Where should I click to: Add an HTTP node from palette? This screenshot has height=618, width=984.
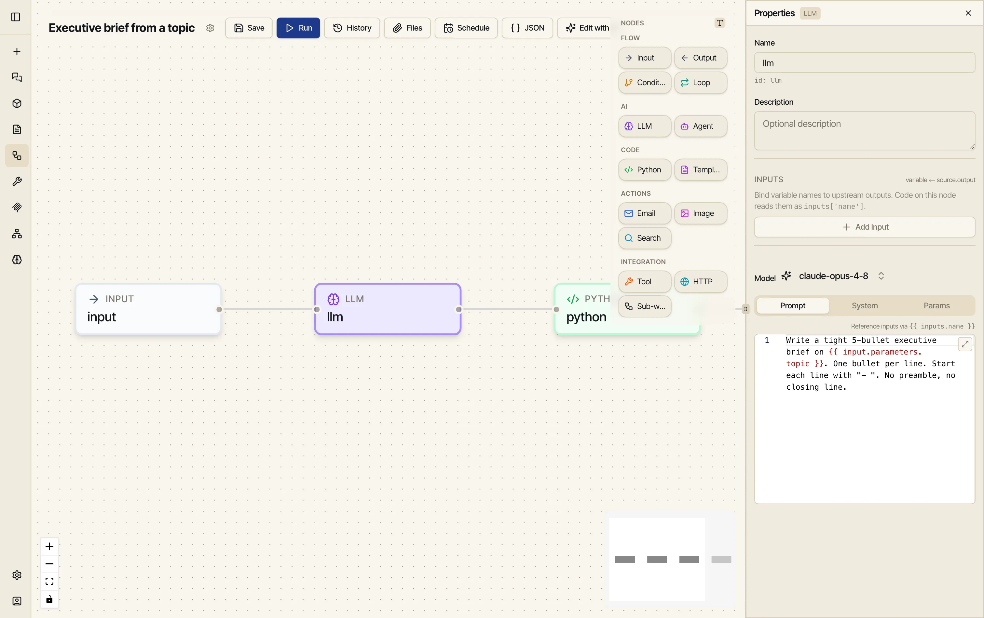[700, 282]
